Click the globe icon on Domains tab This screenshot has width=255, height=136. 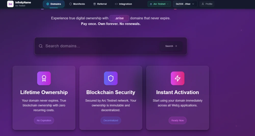[x=48, y=4]
